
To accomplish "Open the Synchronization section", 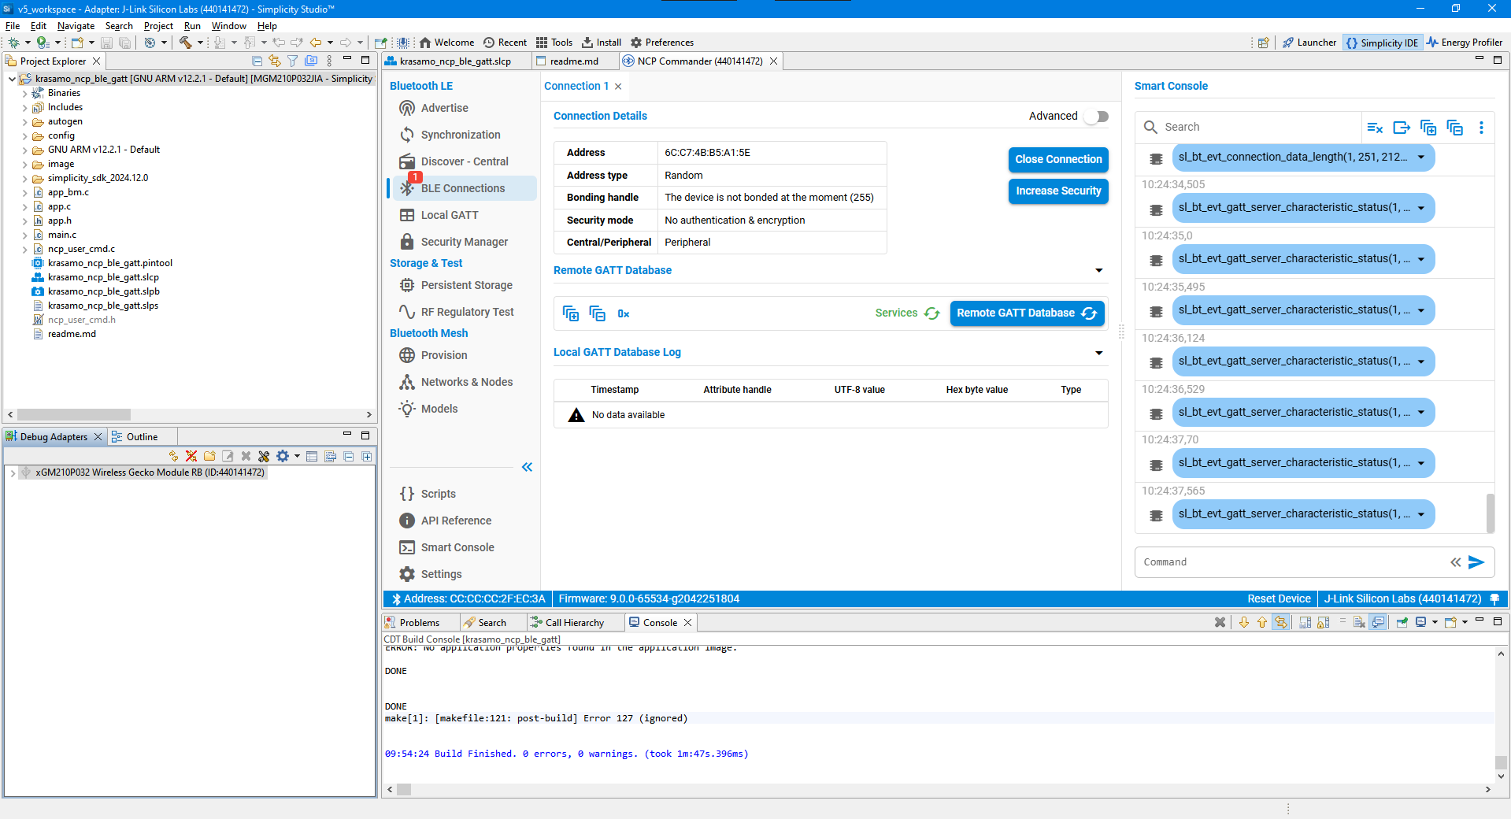I will 460,135.
